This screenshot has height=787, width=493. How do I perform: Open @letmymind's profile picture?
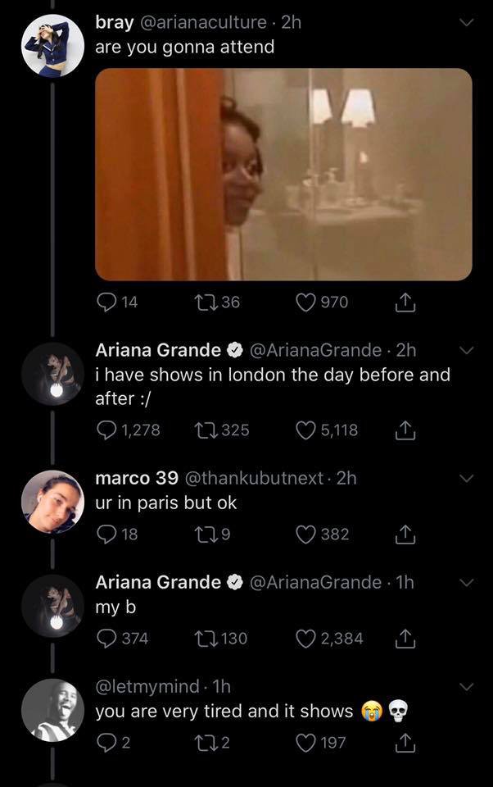point(52,710)
